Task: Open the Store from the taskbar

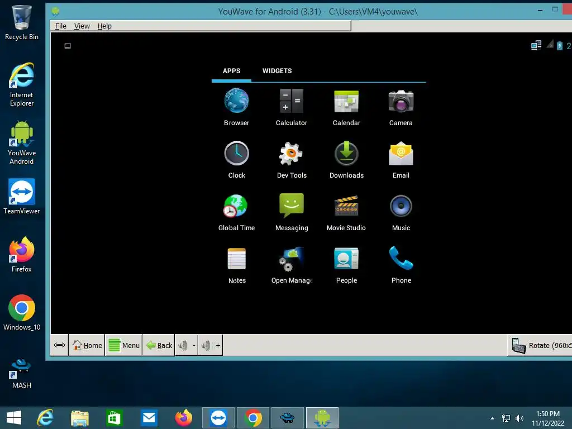Action: (x=114, y=418)
